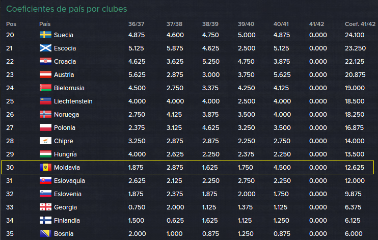378x240 pixels.
Task: Click the Liechtenstein flag icon
Action: coord(45,101)
